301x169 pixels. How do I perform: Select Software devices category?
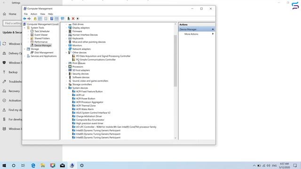pyautogui.click(x=81, y=77)
